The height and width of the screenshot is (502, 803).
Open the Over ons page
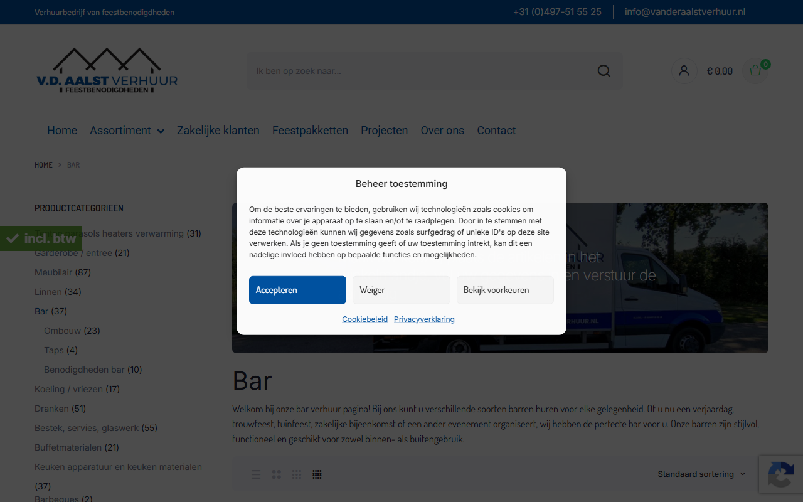coord(442,131)
